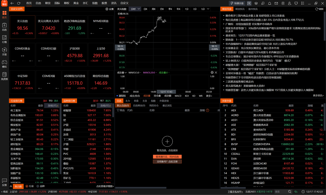The height and width of the screenshot is (195, 326).
Task: Close the volume sub-chart with the X icon
Action: click(216, 72)
